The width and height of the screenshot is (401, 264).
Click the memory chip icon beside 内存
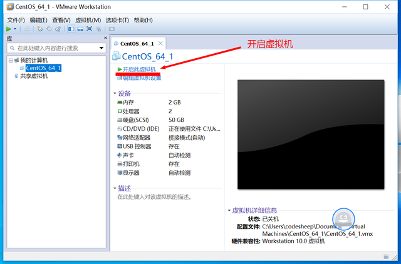120,103
